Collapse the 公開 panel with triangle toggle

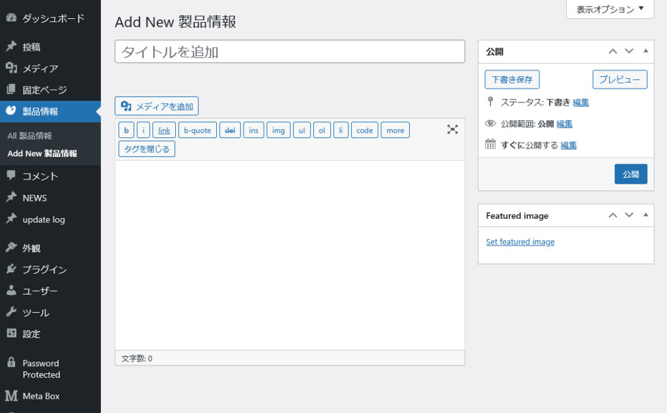pos(646,51)
